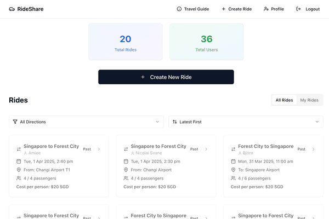
Task: Click the filter funnel icon in All Directions
Action: (x=15, y=122)
